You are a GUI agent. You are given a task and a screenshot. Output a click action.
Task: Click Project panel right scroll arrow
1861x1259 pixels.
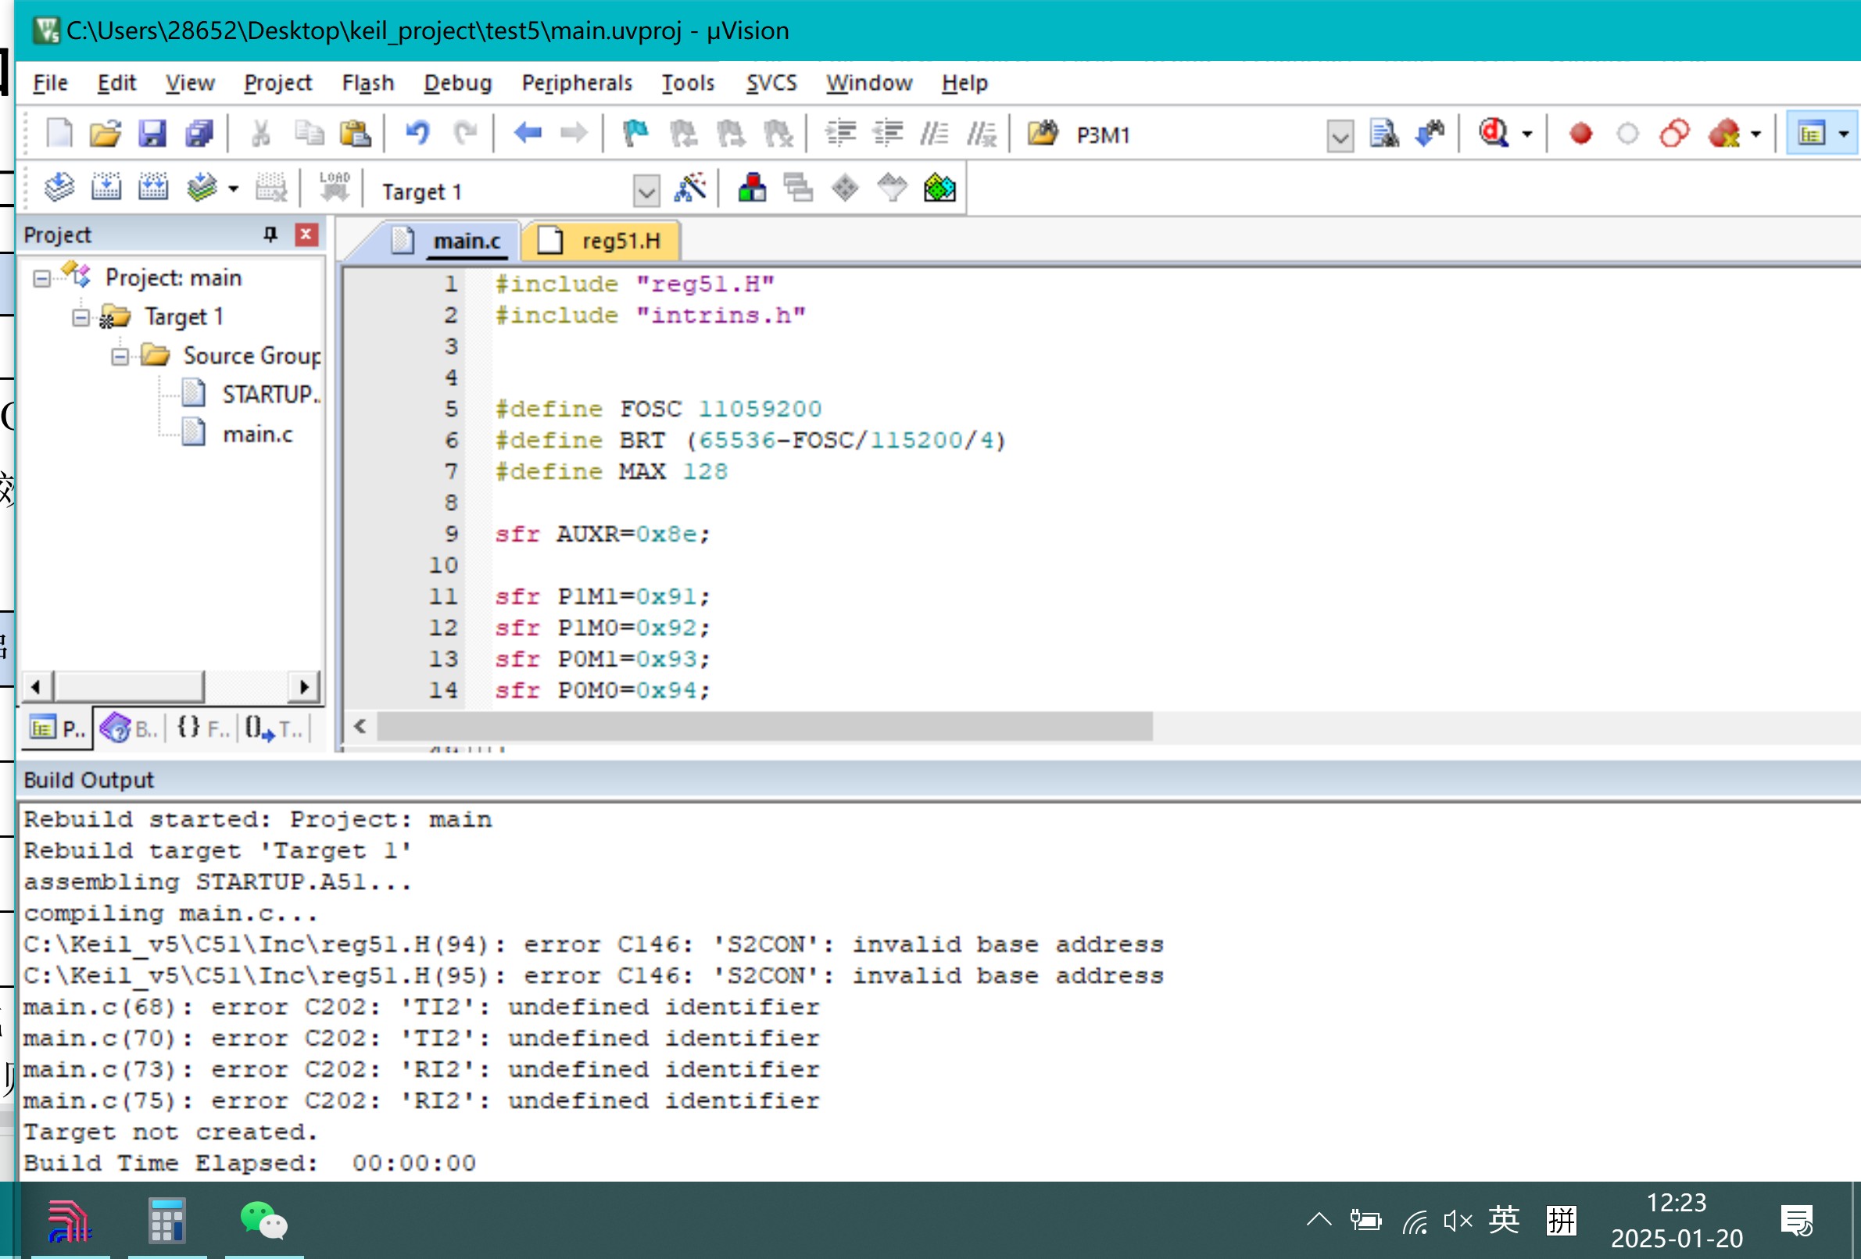[x=303, y=686]
